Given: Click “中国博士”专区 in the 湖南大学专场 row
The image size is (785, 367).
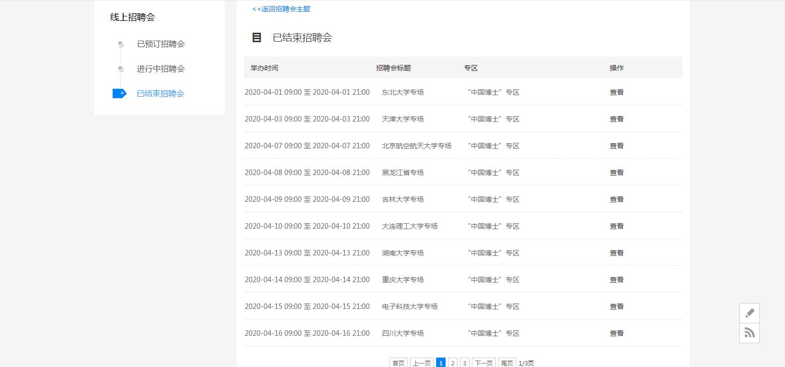Looking at the screenshot, I should (493, 253).
